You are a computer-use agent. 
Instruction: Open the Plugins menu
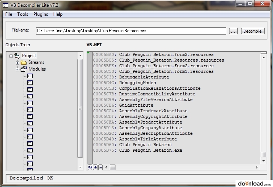point(40,14)
